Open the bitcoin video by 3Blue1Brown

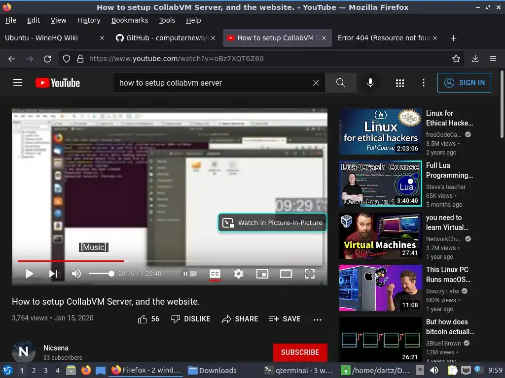[380, 340]
